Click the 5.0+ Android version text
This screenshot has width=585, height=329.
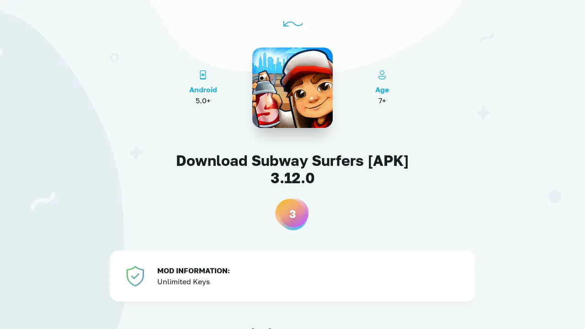tap(203, 101)
